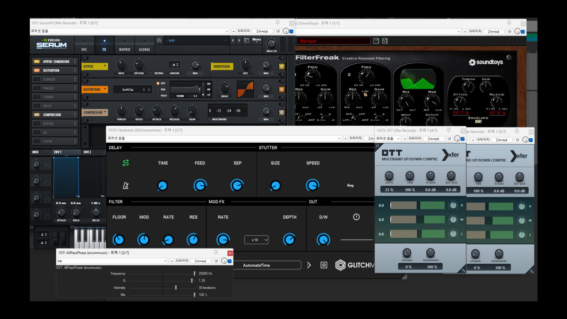This screenshot has height=319, width=567.
Task: Switch to Serum OSC tab
Action: point(84,45)
